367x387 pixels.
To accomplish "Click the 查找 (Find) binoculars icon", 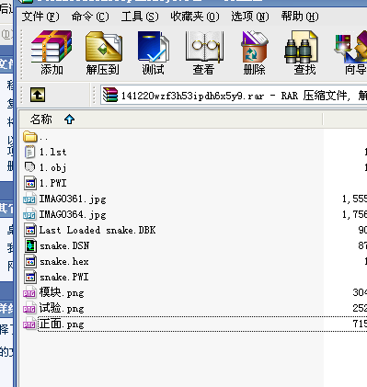I will 301,47.
